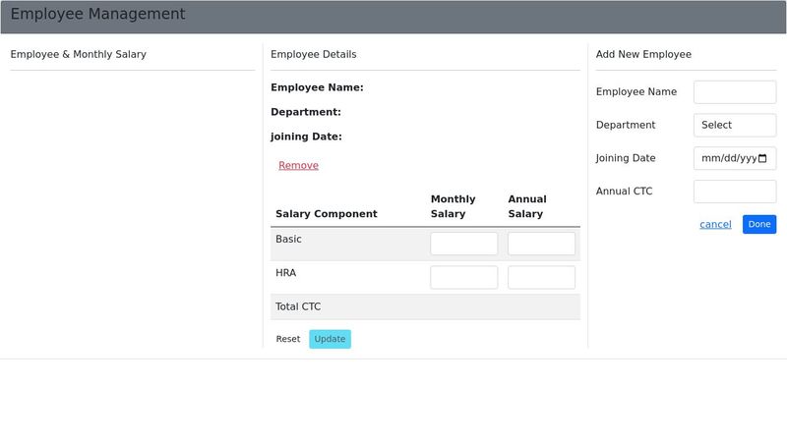Focus the new Employee Name text field
Screen dimensions: 787x442
point(734,92)
